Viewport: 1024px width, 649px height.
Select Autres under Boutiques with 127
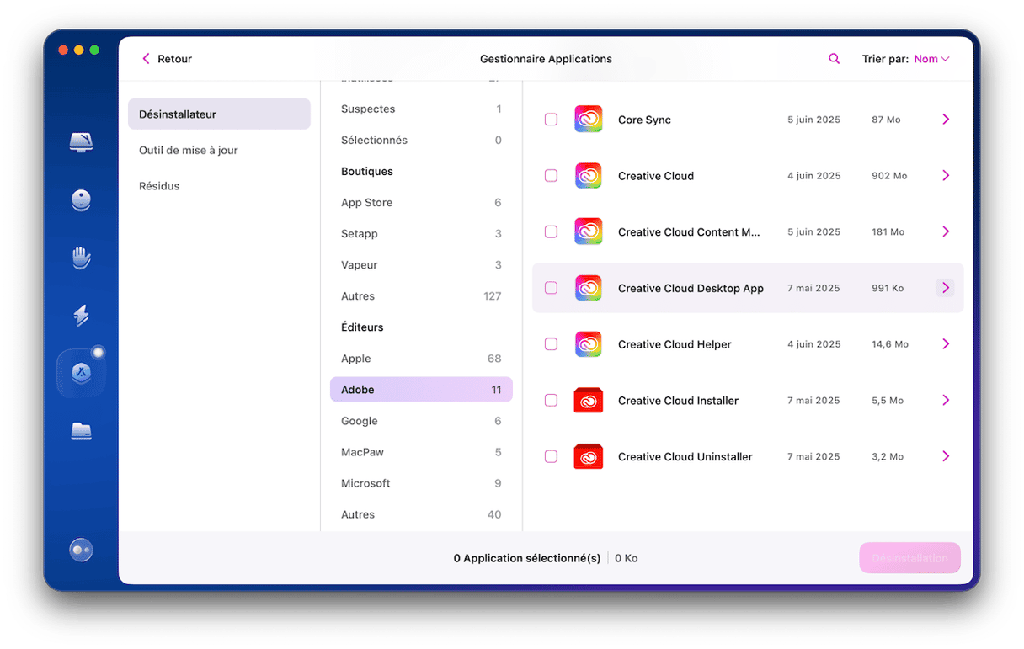[x=421, y=295]
